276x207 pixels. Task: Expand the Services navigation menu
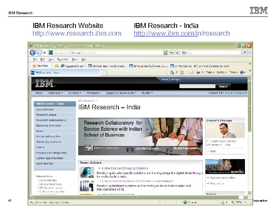tap(75, 93)
